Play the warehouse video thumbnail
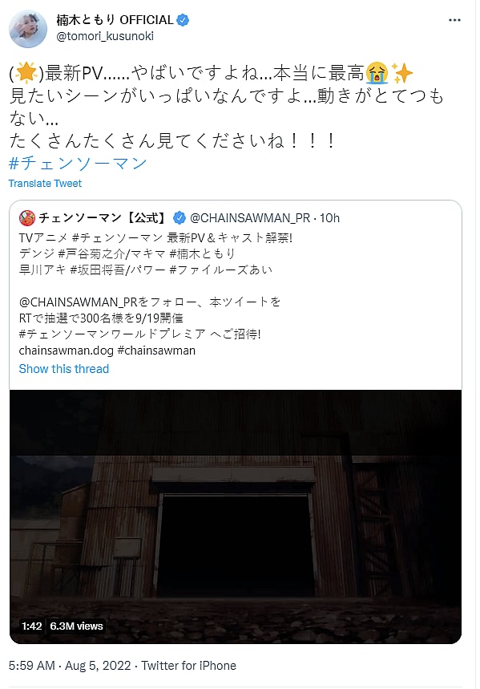Image resolution: width=480 pixels, height=689 pixels. pyautogui.click(x=236, y=517)
